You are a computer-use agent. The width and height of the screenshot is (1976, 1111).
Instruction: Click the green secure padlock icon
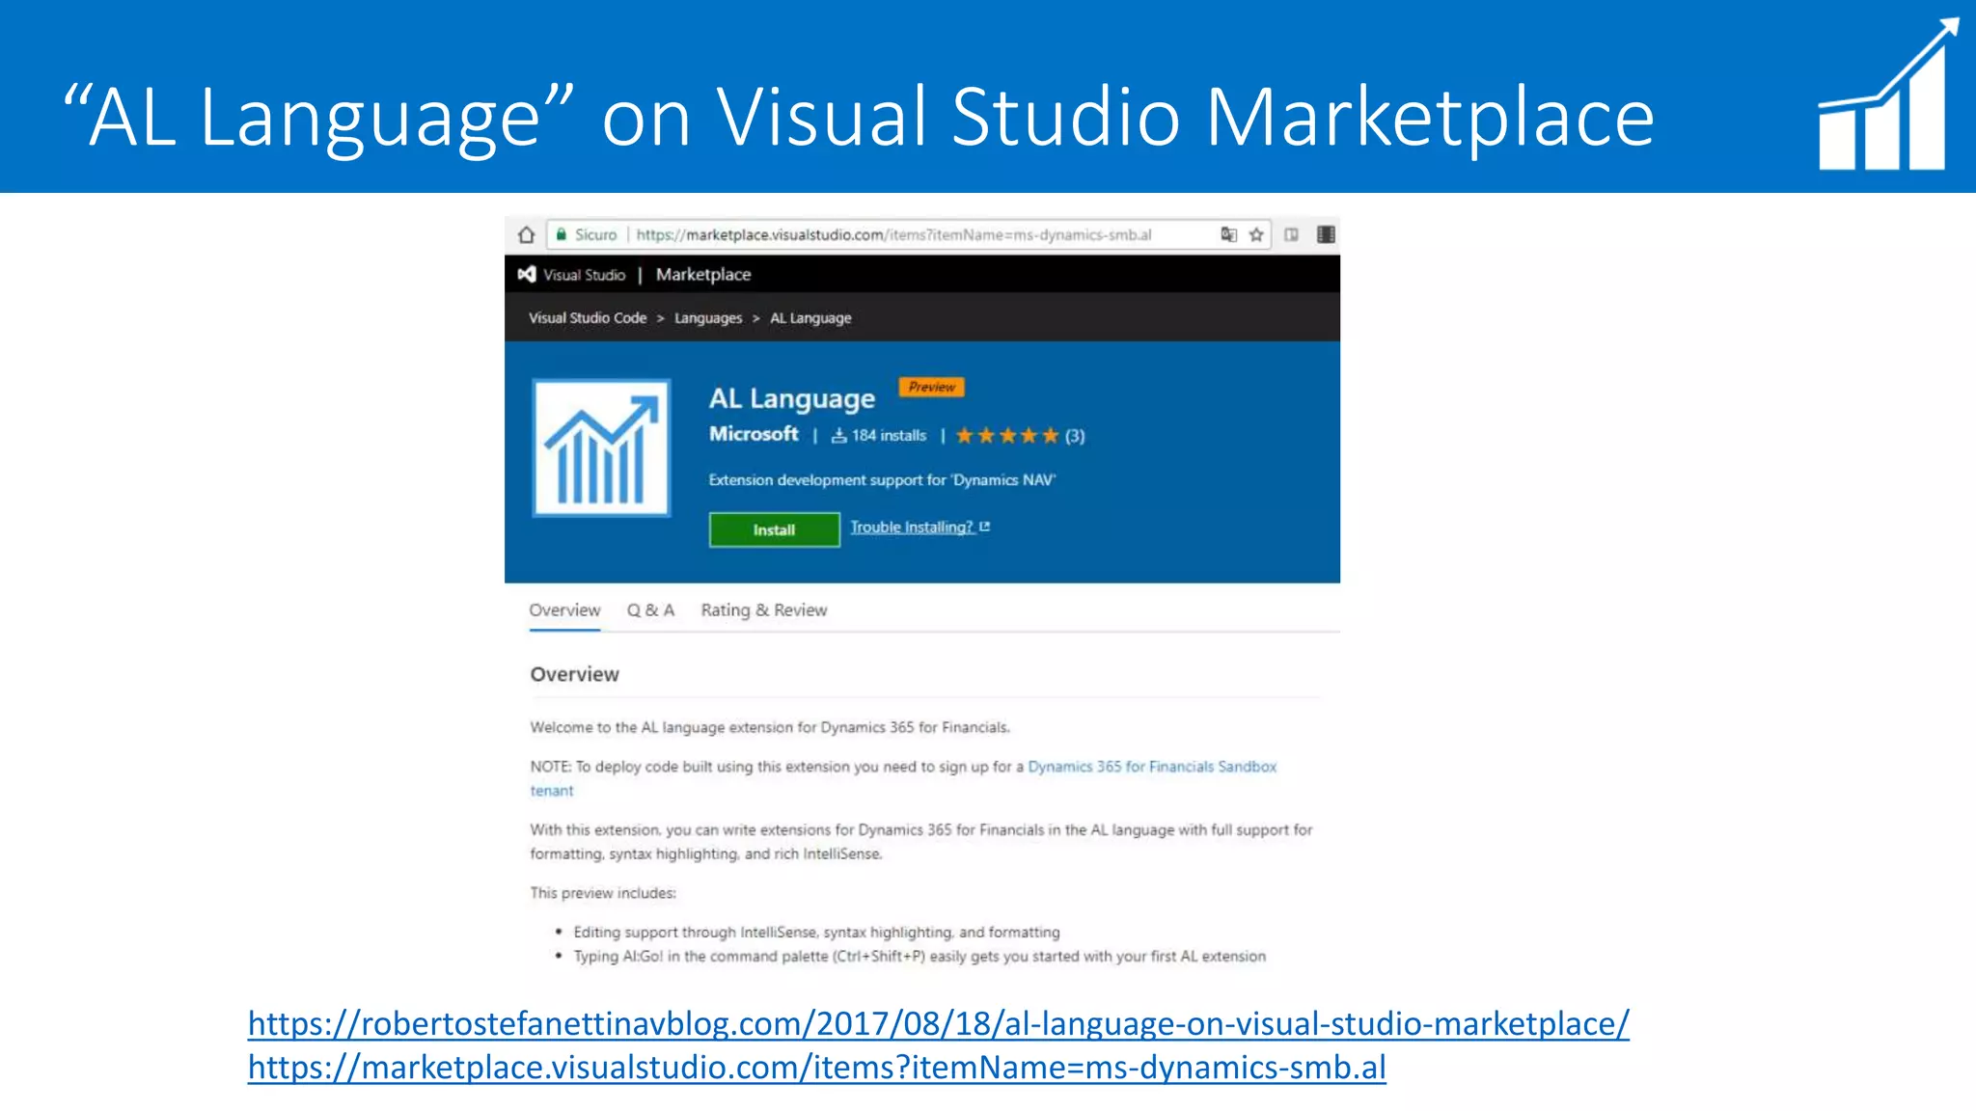561,234
